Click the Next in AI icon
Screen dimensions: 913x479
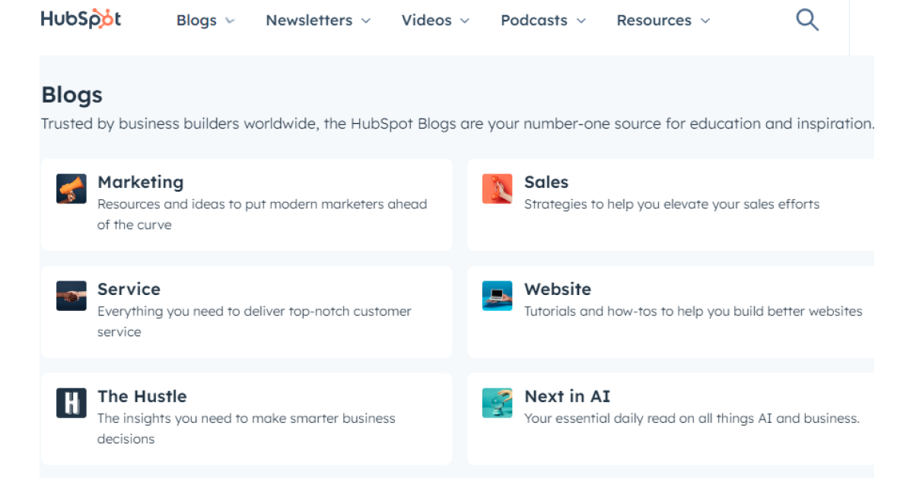[498, 403]
